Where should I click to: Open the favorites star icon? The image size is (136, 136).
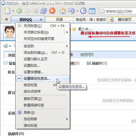point(6,19)
